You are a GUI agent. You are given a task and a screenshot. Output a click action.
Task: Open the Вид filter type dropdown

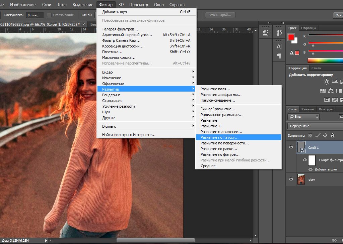point(303,116)
